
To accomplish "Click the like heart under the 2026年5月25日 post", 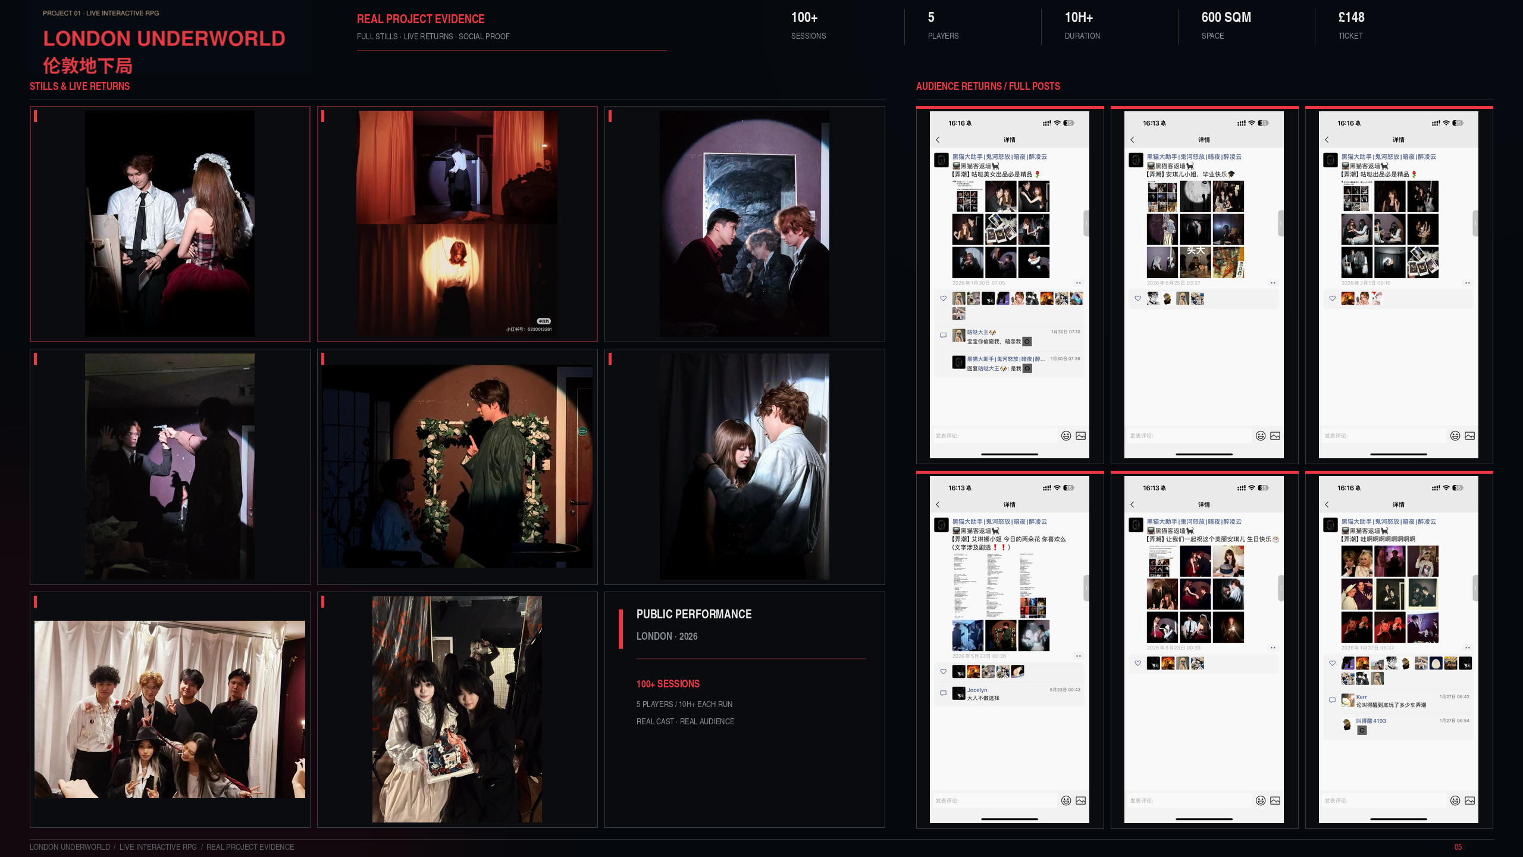I will coord(1138,298).
